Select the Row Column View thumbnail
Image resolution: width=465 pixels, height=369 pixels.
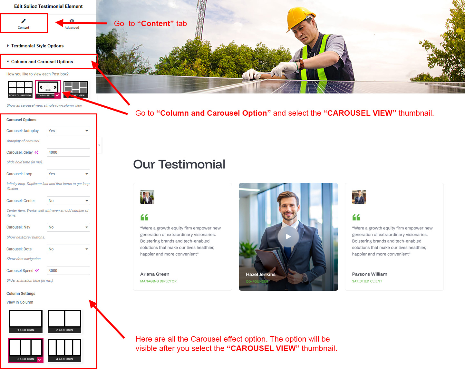point(20,89)
